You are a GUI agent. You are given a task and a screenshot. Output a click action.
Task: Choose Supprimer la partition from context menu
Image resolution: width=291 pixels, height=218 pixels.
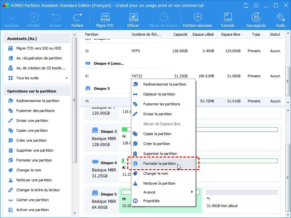[160, 154]
